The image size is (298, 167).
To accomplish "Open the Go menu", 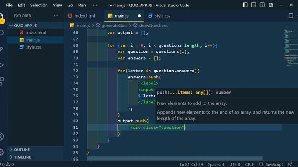I will [70, 5].
